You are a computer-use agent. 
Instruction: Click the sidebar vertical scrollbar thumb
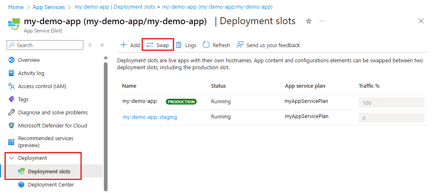[106, 126]
